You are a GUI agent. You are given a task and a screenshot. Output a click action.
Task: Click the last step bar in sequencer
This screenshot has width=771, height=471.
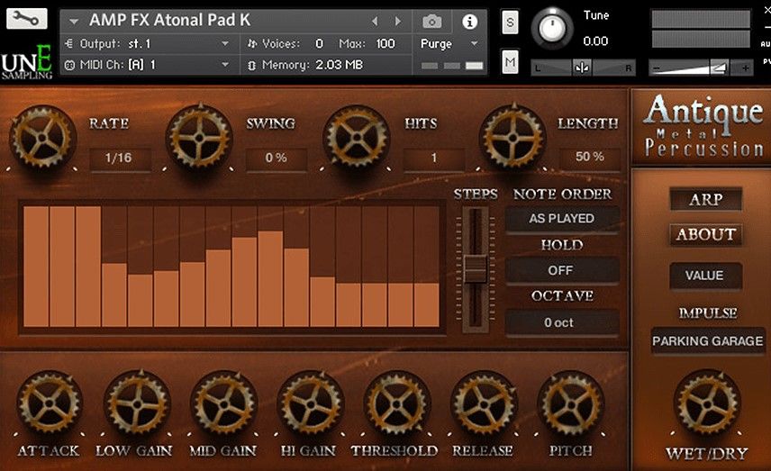tap(426, 304)
